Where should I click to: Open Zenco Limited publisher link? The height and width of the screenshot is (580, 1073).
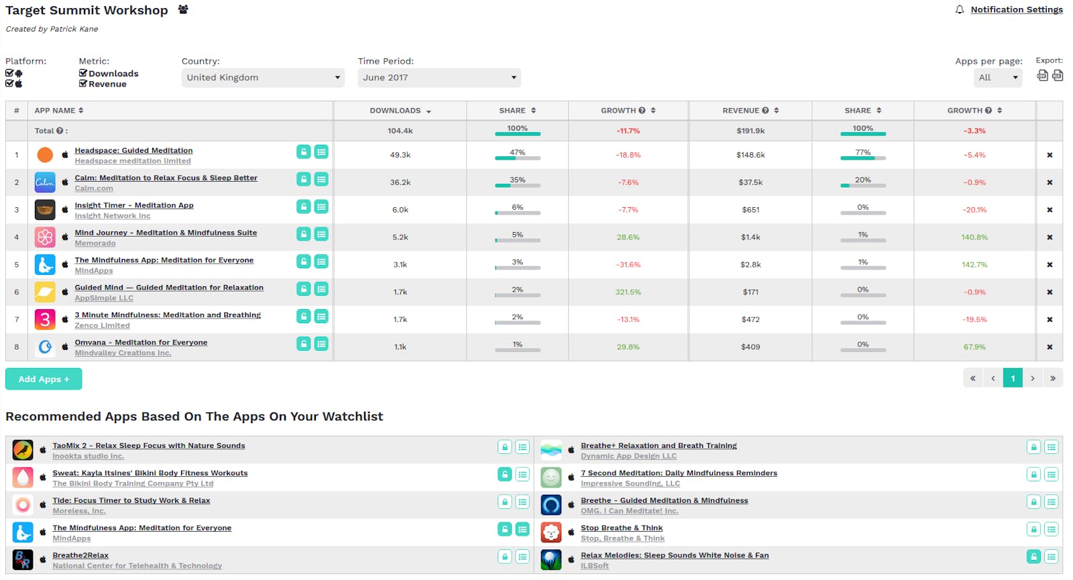tap(102, 325)
